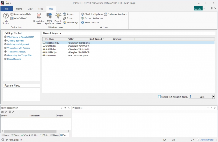Expand the Open button dropdown arrow
218x142 pixels.
(x=214, y=97)
